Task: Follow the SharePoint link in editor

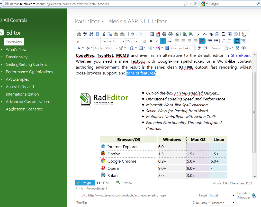Action: (241, 55)
